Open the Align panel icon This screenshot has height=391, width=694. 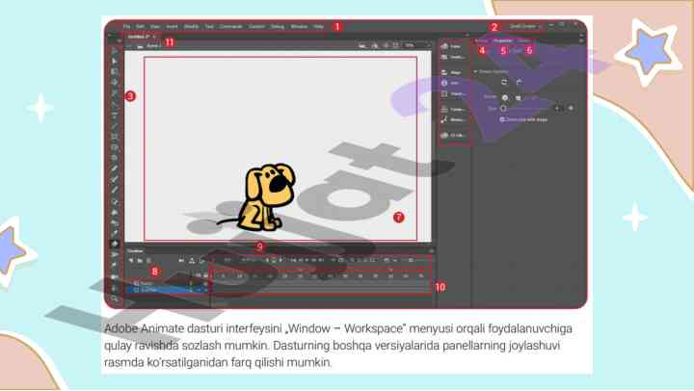tap(452, 72)
